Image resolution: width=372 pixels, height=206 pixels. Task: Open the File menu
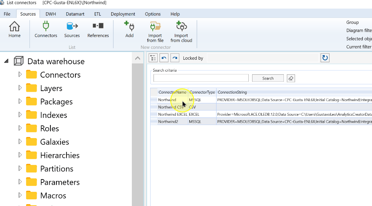coord(7,14)
